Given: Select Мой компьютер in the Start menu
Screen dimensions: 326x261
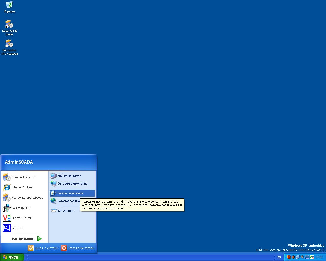Looking at the screenshot, I should coord(69,176).
